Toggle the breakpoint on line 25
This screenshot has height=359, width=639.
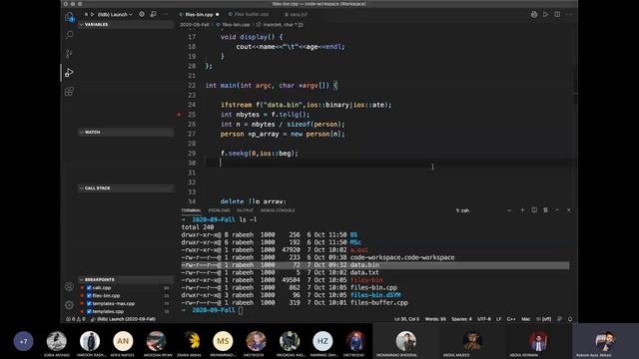click(179, 115)
